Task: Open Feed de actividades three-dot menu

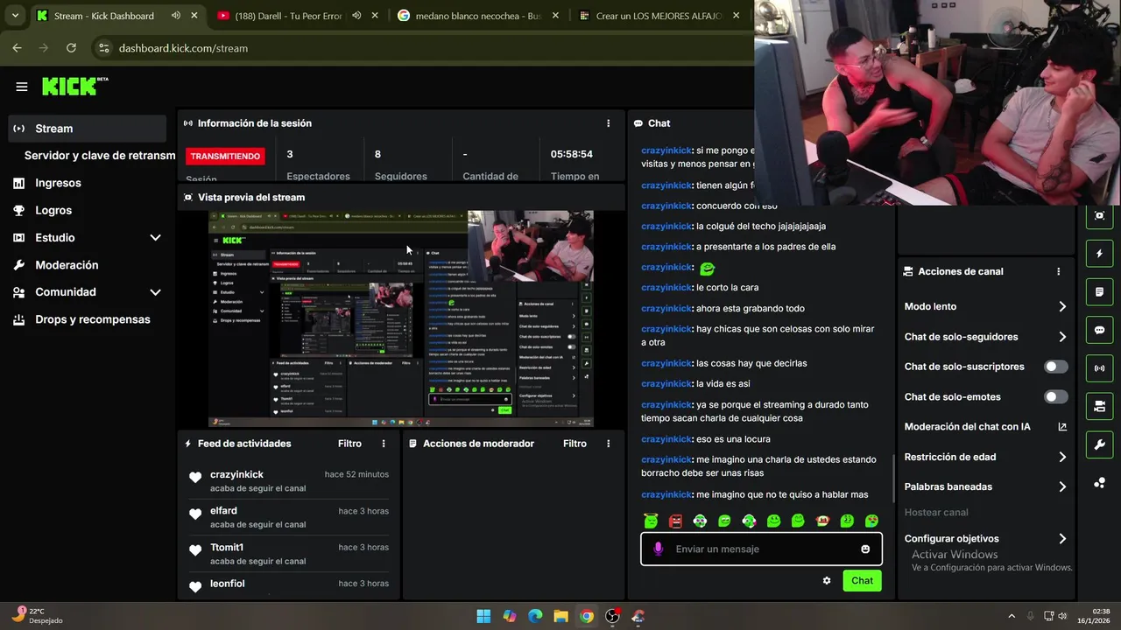Action: [x=384, y=444]
